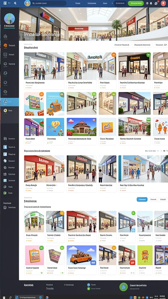Screen dimensions: 168x299
Task: Open the golden heart game thumbnail
Action: [x=55, y=127]
